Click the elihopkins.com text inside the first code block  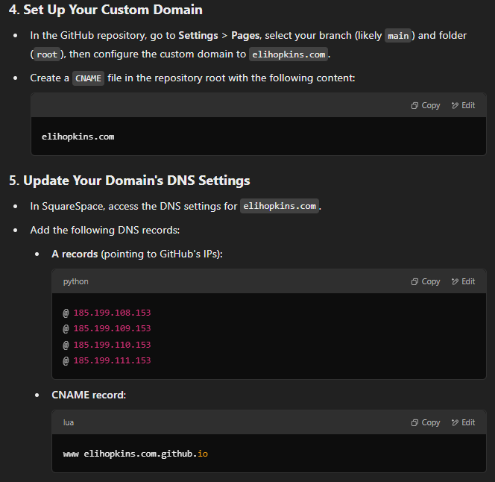tap(78, 137)
